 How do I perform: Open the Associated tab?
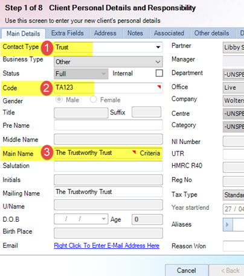point(169,33)
